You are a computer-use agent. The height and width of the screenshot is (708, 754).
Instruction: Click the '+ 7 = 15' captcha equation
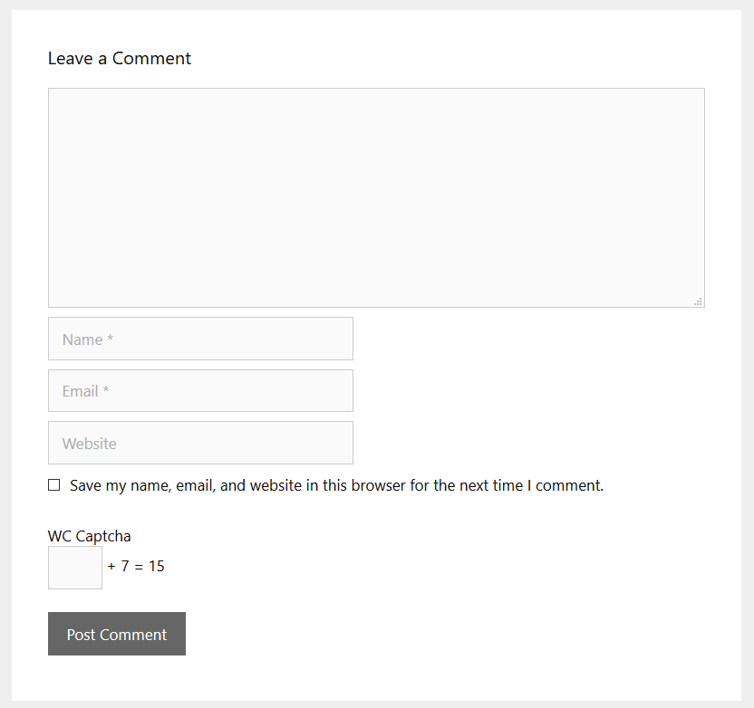(x=136, y=566)
